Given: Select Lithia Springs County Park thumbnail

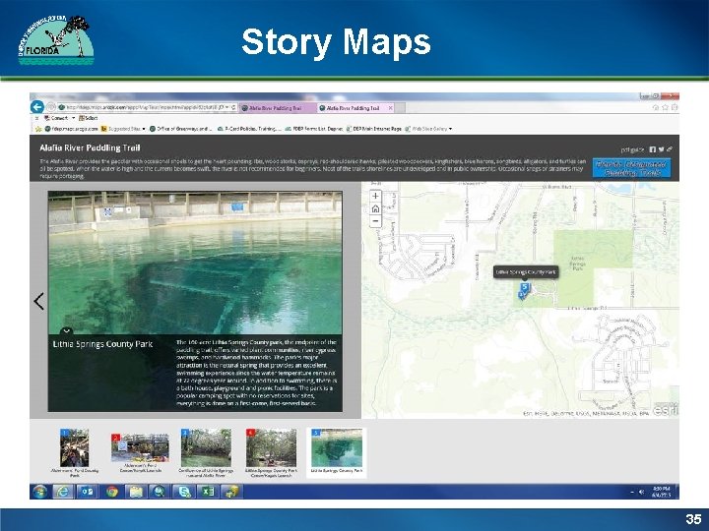Looking at the screenshot, I should click(337, 453).
